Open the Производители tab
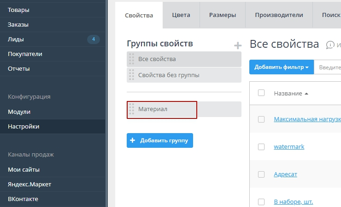The image size is (341, 207). [279, 15]
